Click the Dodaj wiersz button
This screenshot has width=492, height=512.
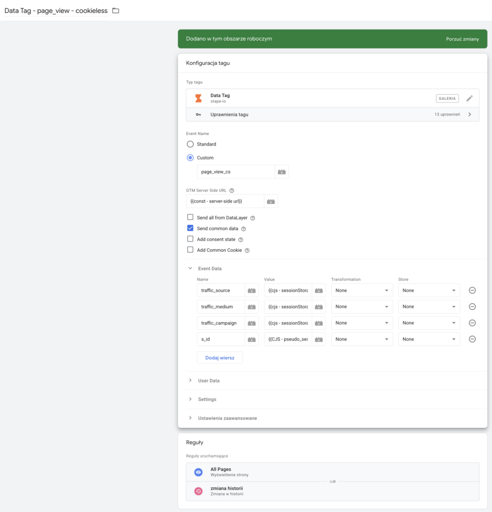(x=220, y=357)
